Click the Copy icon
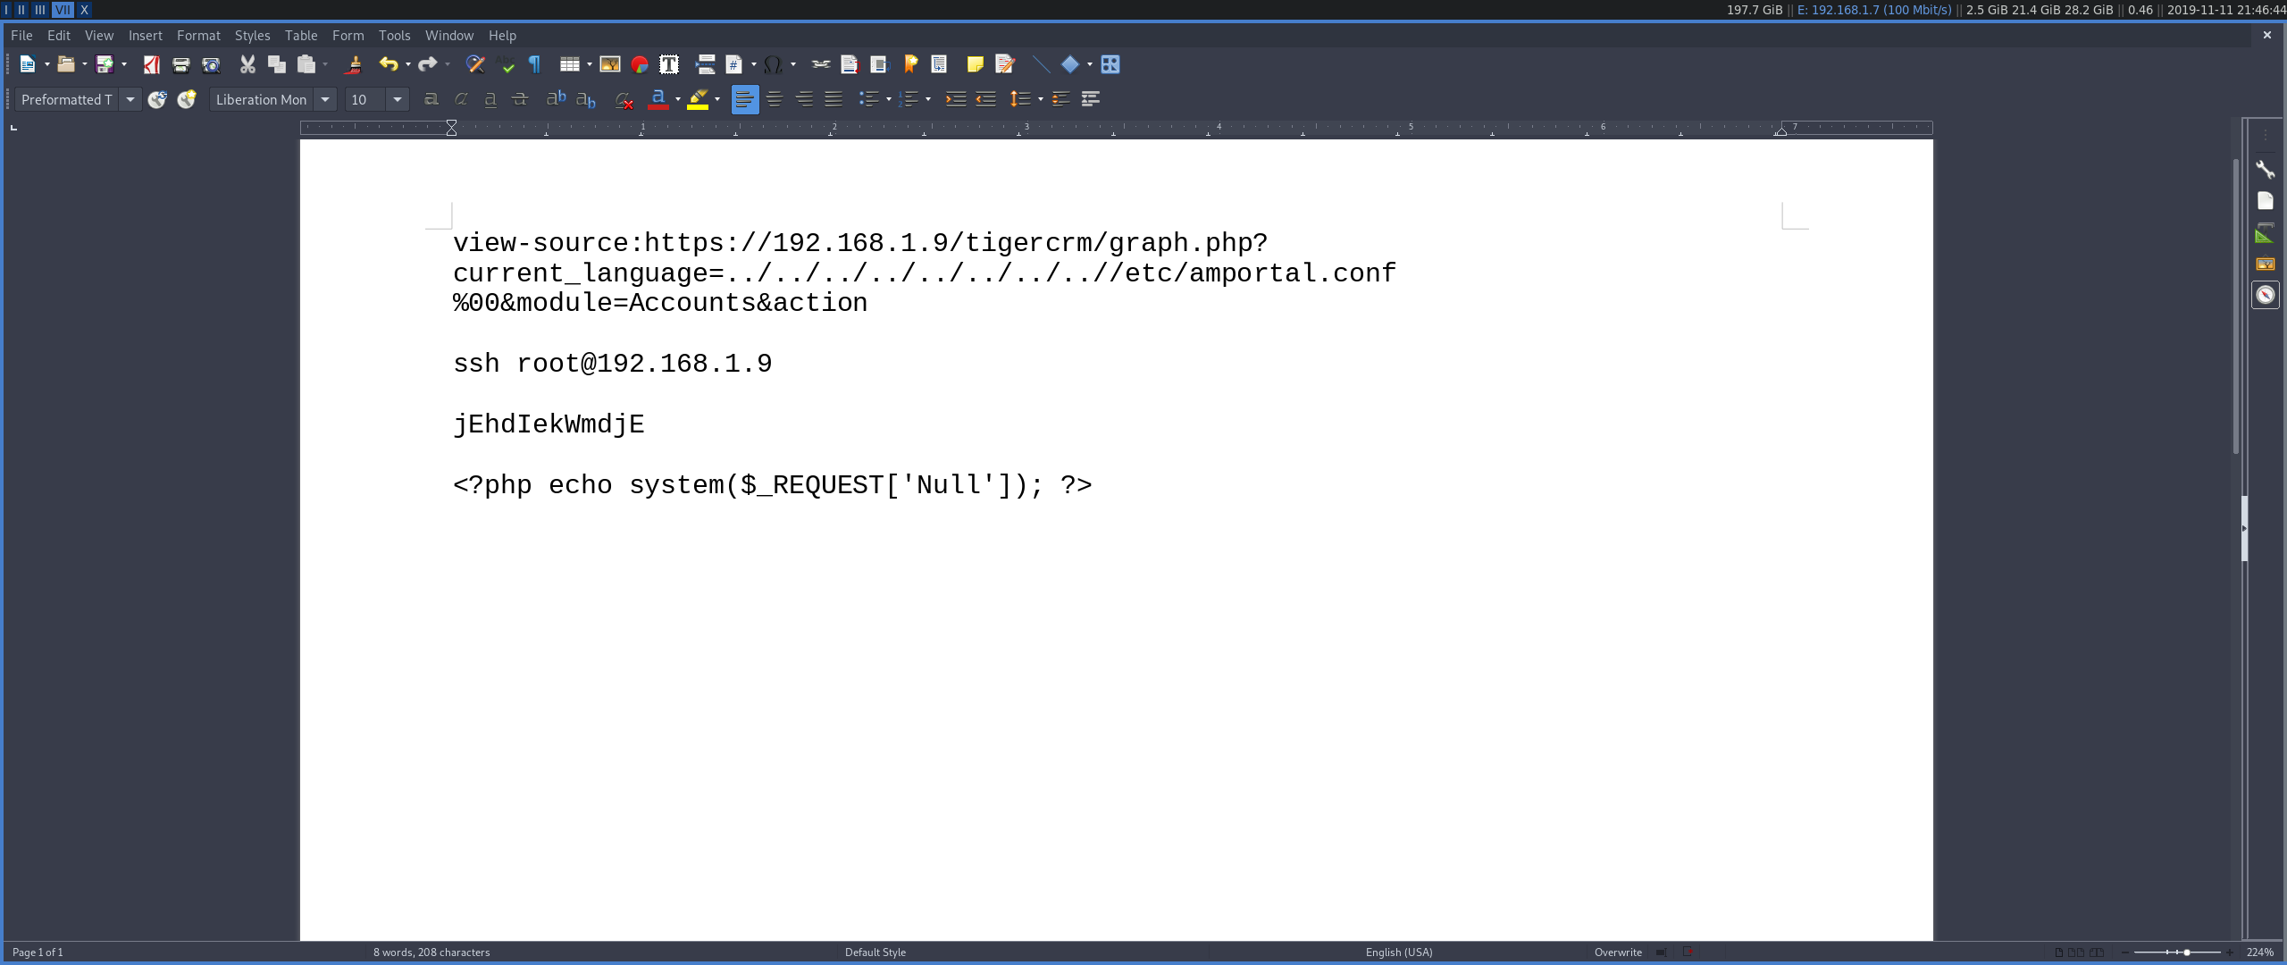2287x965 pixels. point(277,64)
